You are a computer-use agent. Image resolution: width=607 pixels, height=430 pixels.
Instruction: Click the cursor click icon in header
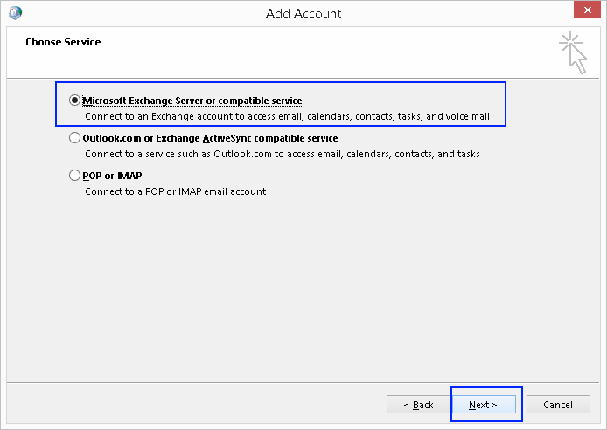(574, 52)
